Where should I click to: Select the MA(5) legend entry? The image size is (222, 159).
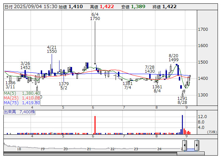click(22, 93)
